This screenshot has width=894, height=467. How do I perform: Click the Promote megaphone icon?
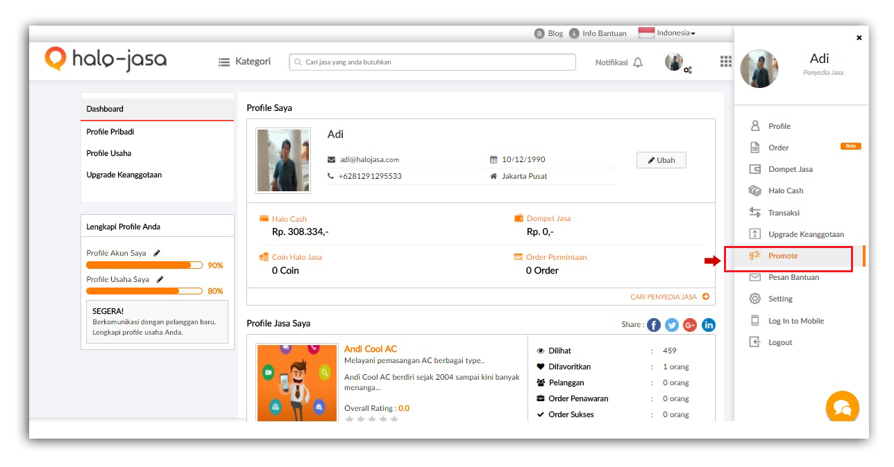pyautogui.click(x=755, y=256)
